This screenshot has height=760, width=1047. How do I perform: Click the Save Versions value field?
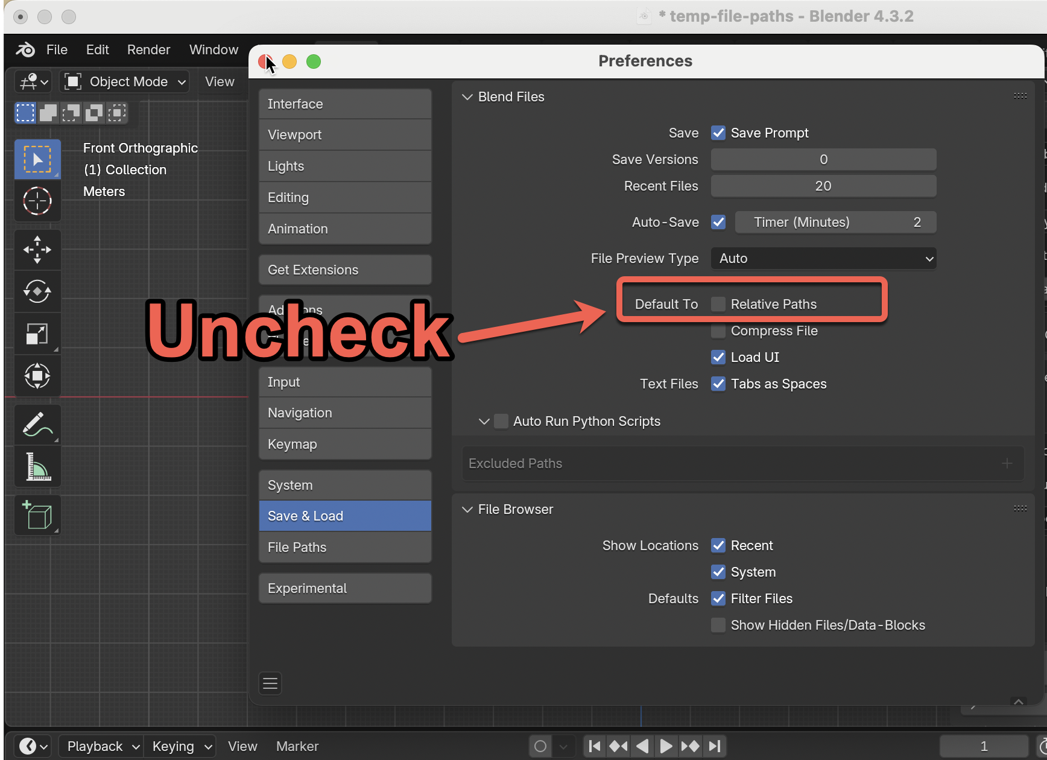click(824, 159)
